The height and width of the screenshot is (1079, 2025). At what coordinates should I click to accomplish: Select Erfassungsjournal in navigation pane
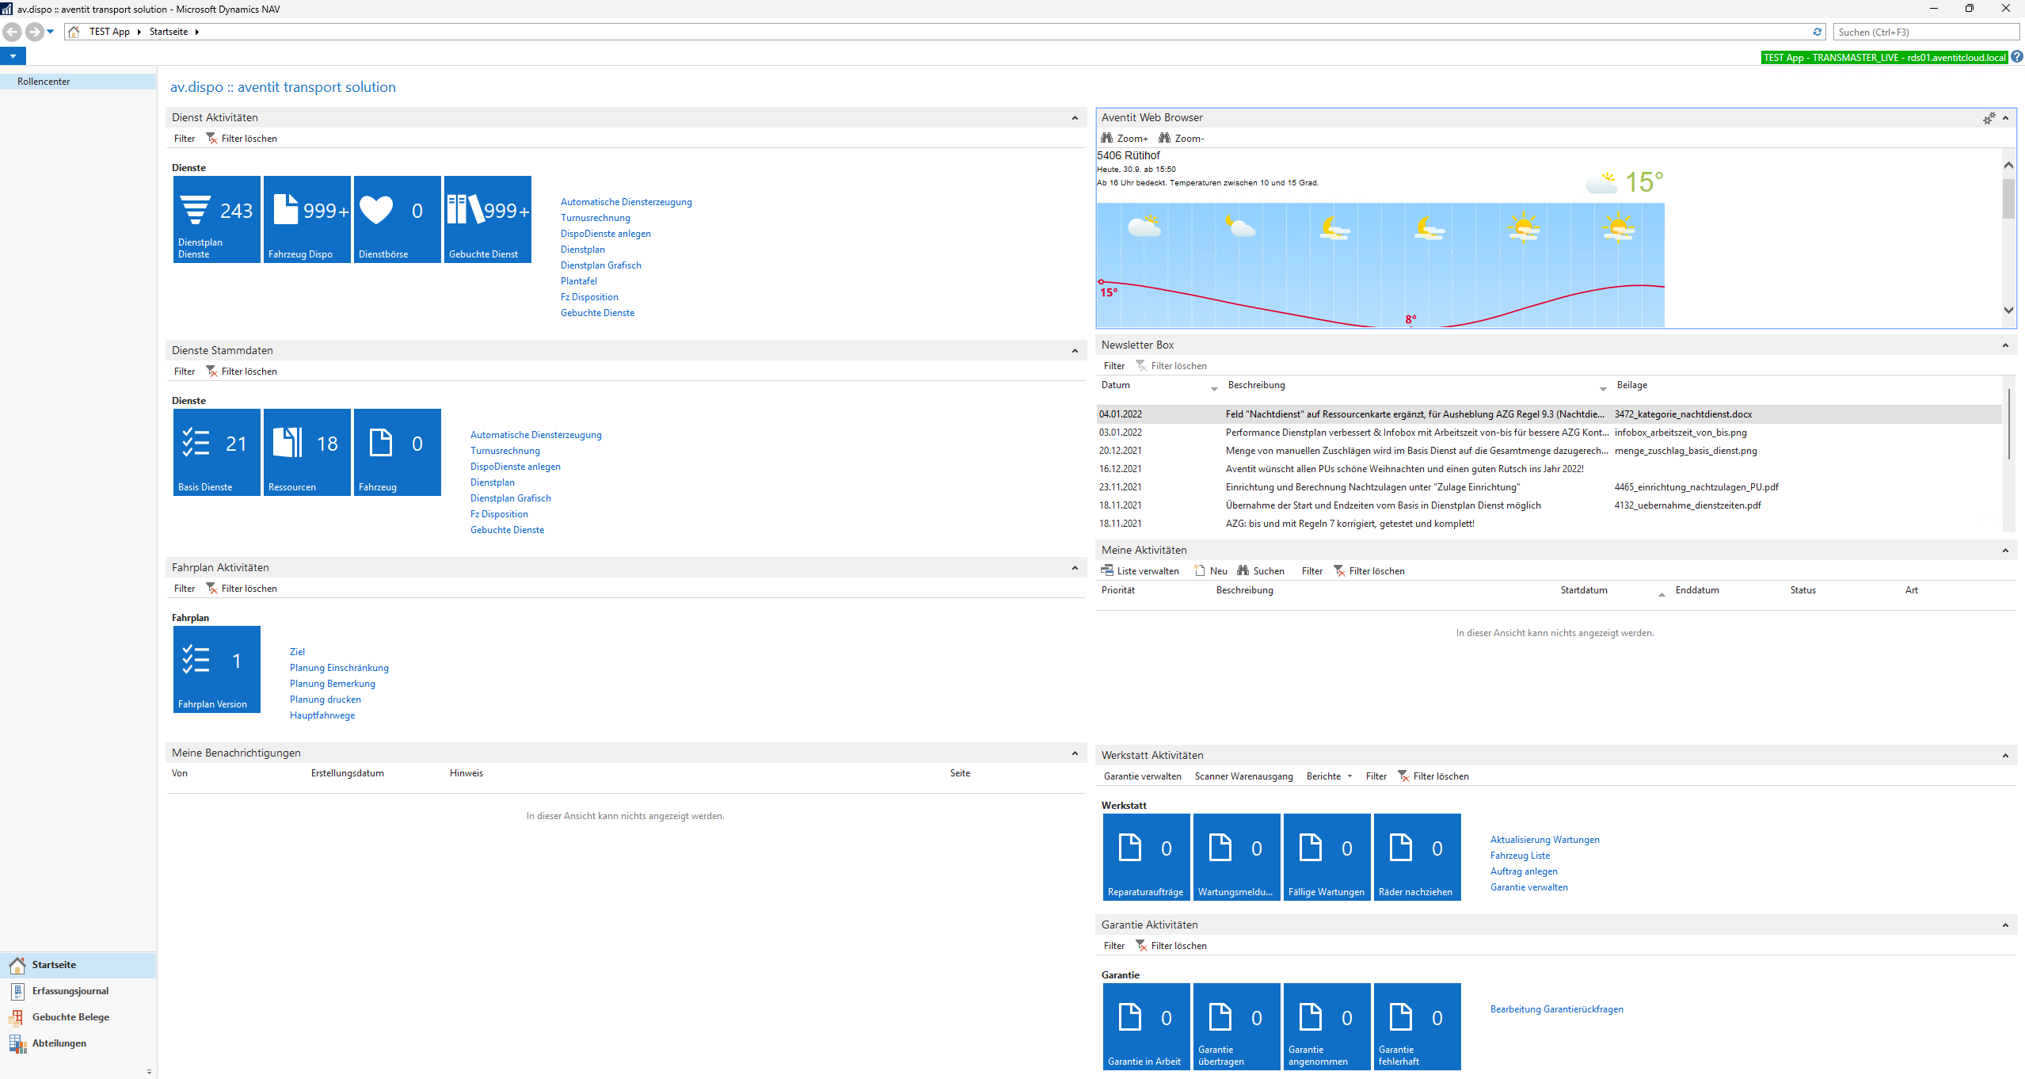70,991
